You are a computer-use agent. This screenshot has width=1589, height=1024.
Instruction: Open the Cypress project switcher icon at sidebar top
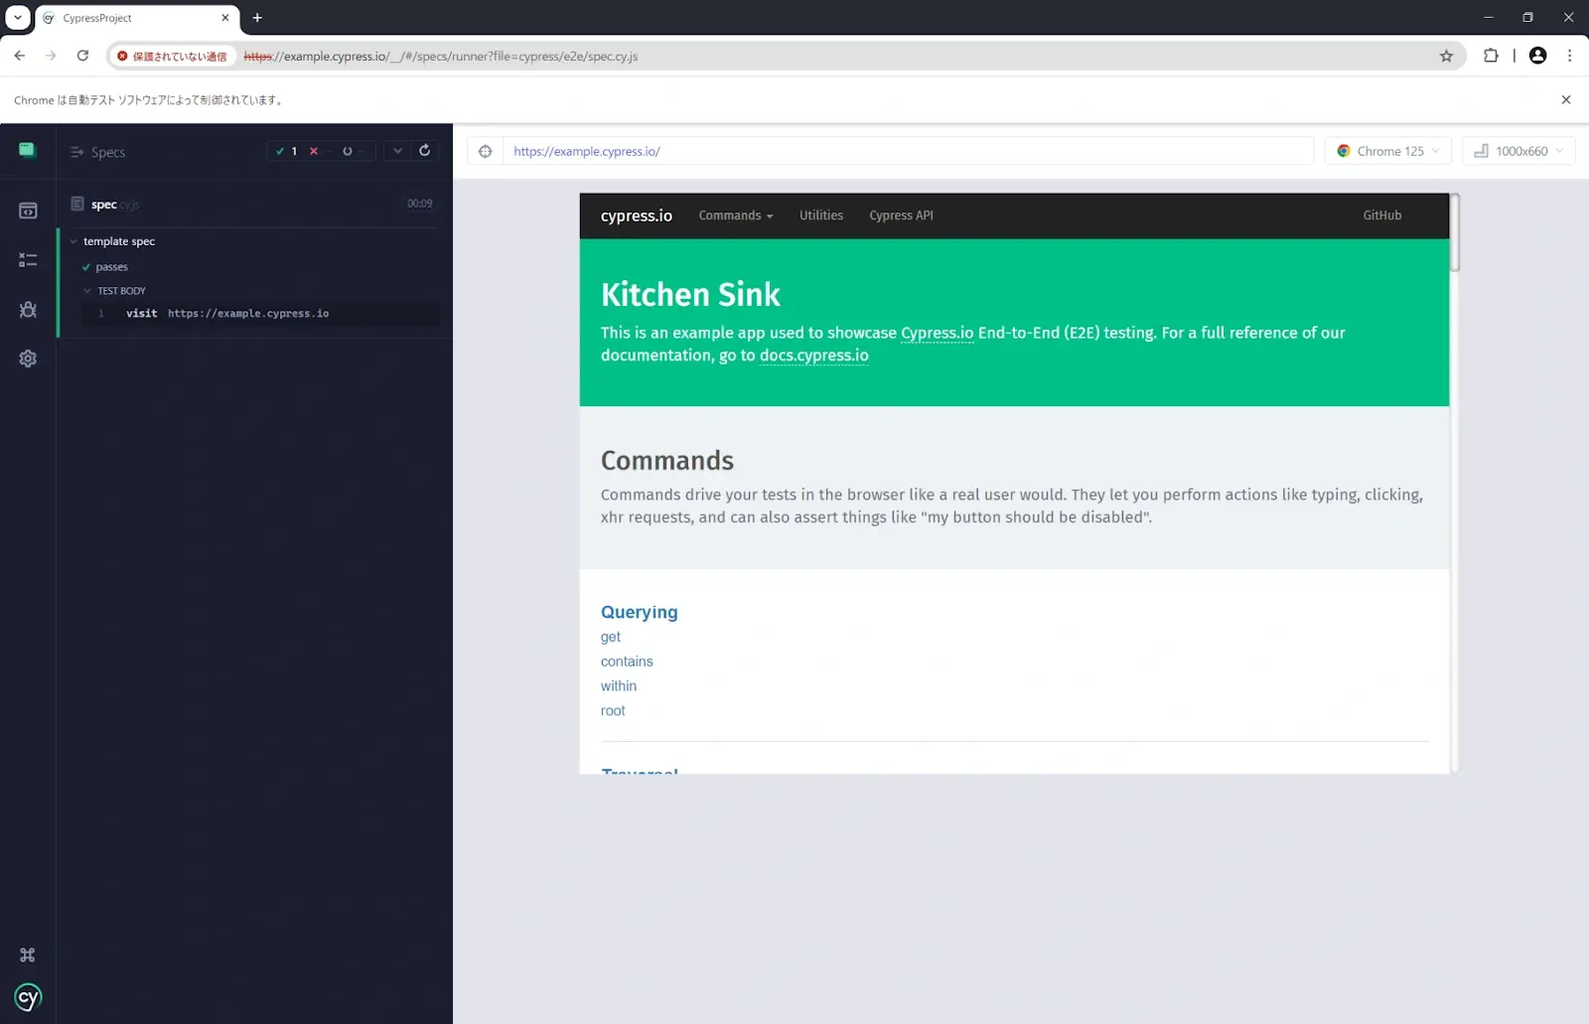[27, 150]
